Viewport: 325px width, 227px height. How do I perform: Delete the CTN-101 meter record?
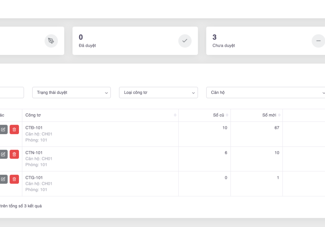click(14, 154)
